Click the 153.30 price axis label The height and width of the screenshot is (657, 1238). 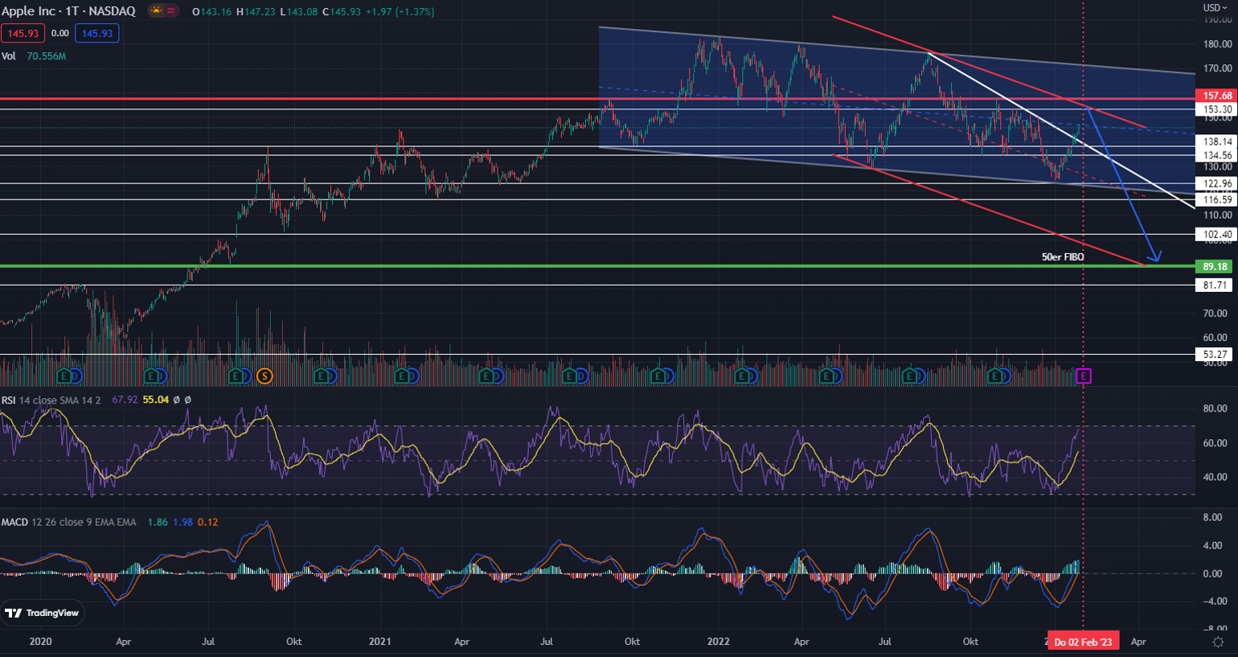[1216, 109]
